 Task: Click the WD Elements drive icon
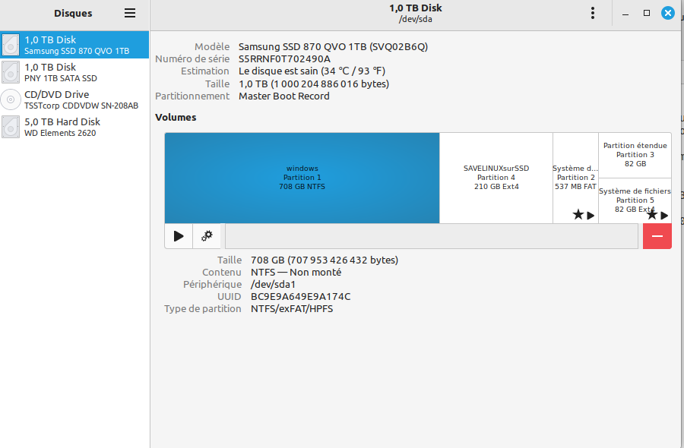(11, 127)
